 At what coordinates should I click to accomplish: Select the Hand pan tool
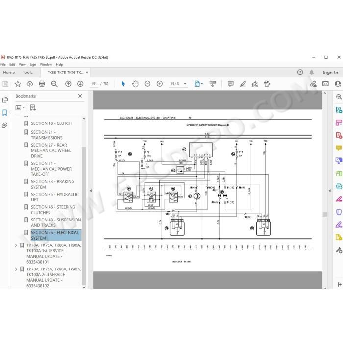click(x=135, y=84)
